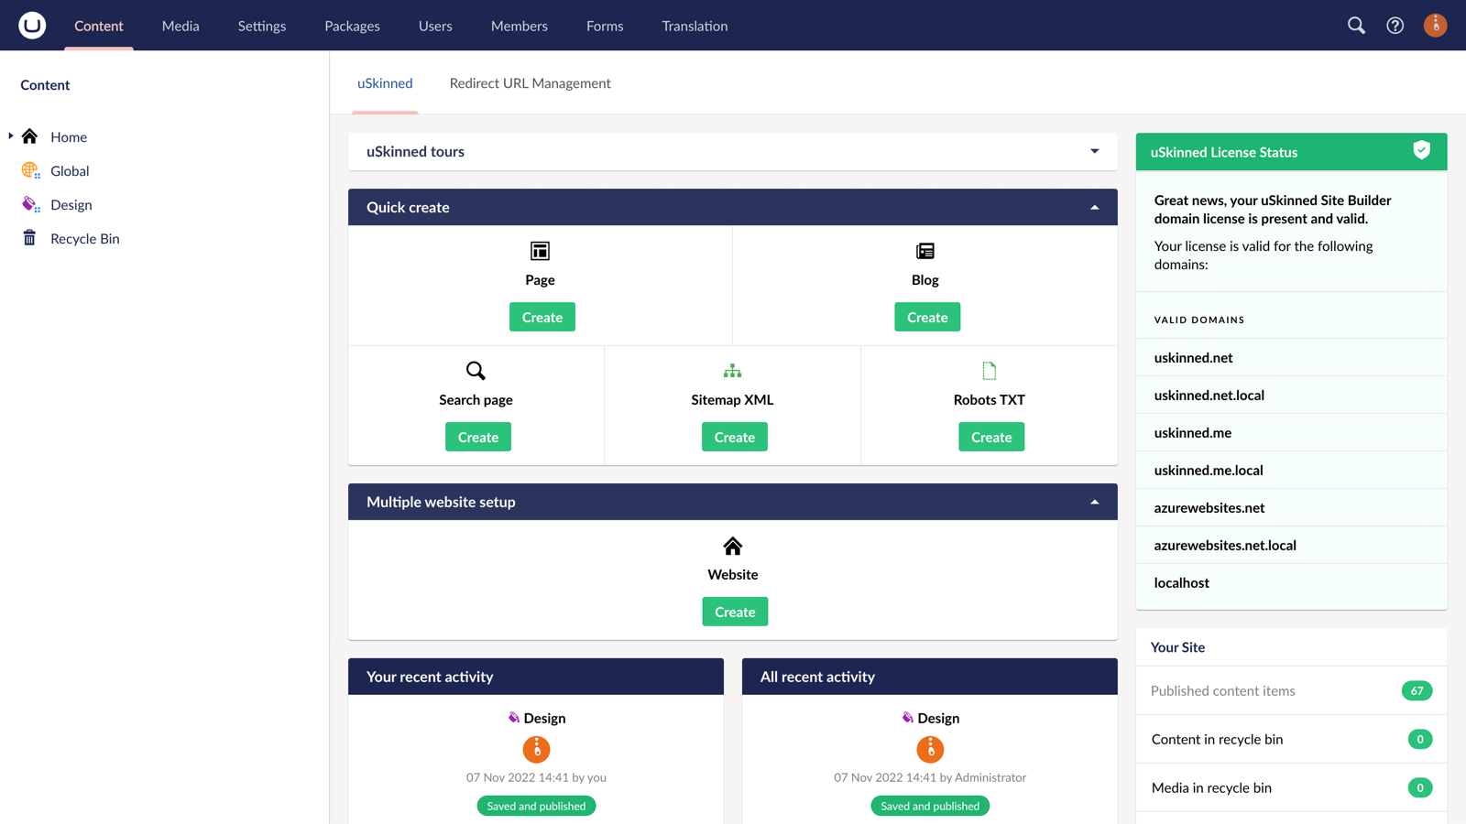Click the Umbraco logo icon
This screenshot has height=824, width=1466.
32,25
